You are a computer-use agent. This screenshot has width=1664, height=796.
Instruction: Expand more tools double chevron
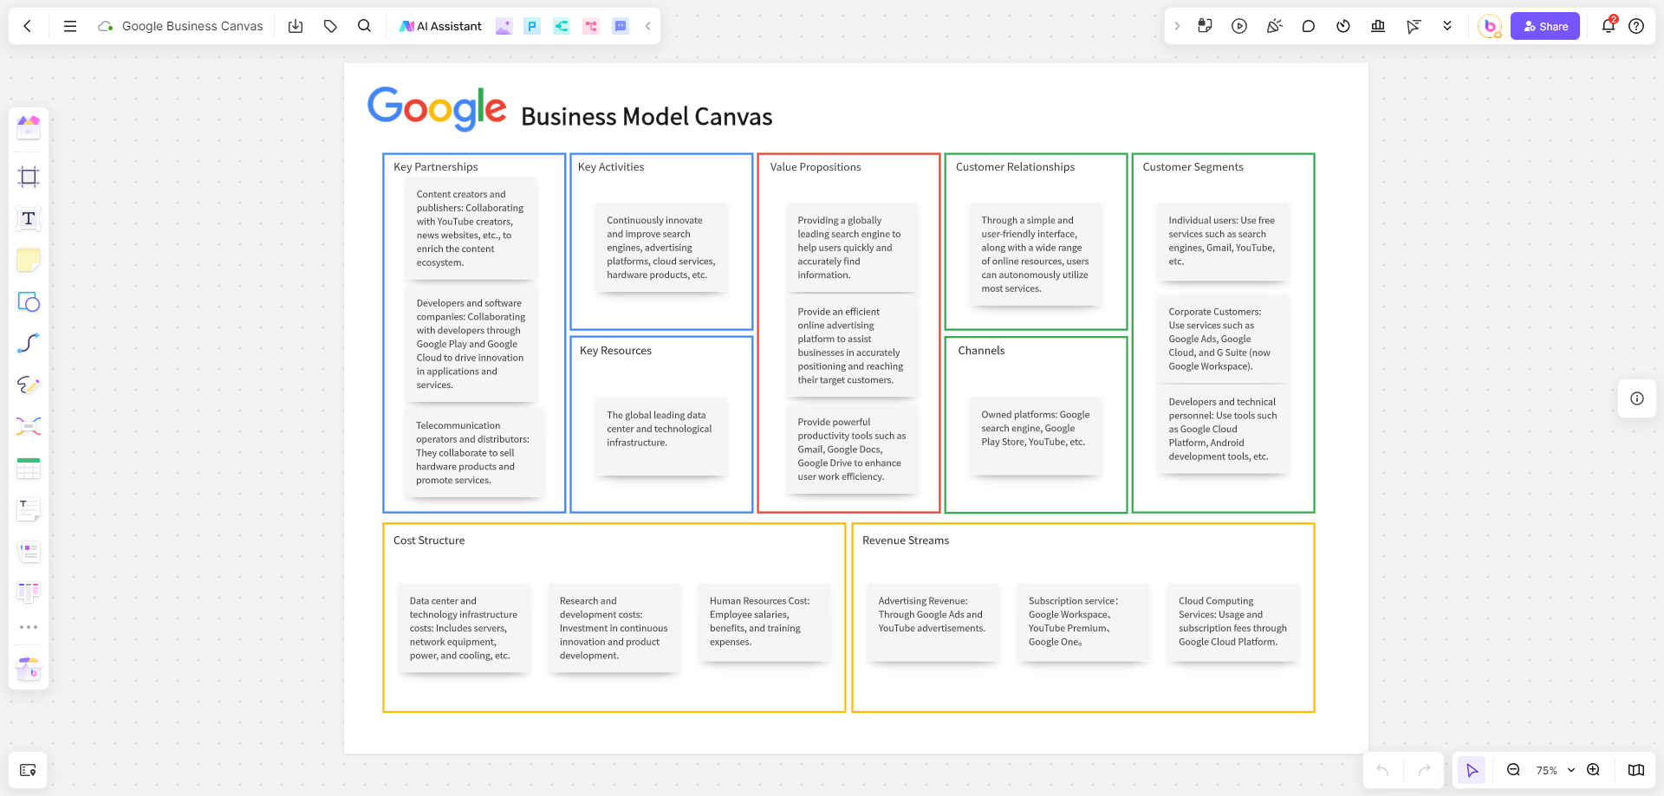tap(1447, 26)
